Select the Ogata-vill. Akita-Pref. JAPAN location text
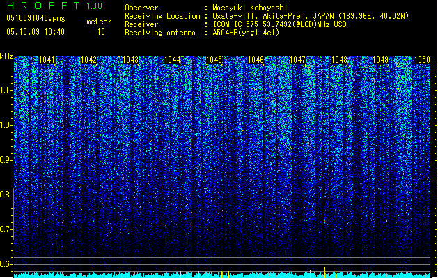Image resolution: width=438 pixels, height=278 pixels. tap(311, 16)
